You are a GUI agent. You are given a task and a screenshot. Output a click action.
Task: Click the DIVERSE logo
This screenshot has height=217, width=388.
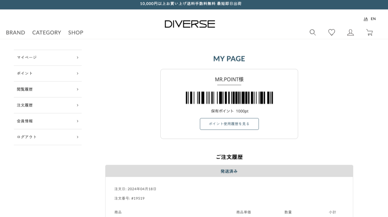[190, 24]
